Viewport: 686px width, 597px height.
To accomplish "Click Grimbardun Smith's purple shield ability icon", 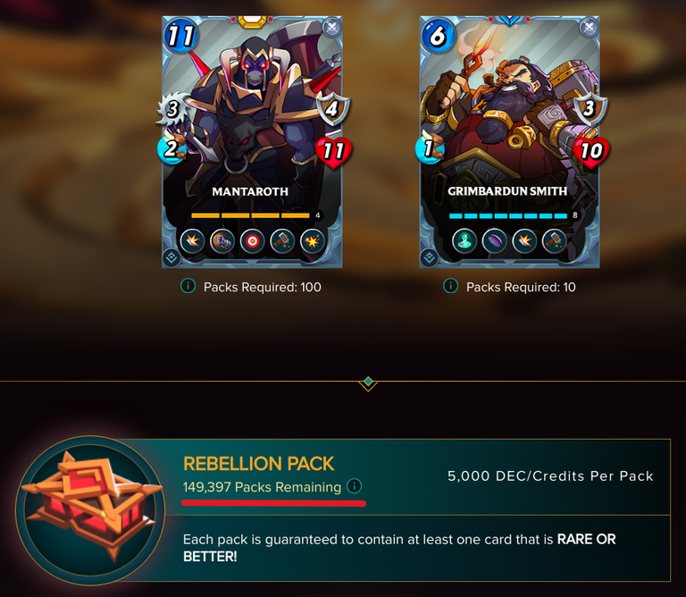I will (x=494, y=240).
